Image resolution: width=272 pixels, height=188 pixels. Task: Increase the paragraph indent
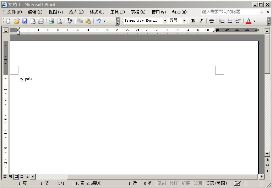pyautogui.click(x=238, y=21)
